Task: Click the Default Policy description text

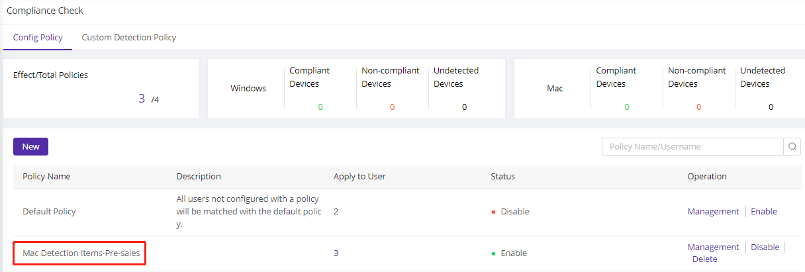Action: (249, 212)
